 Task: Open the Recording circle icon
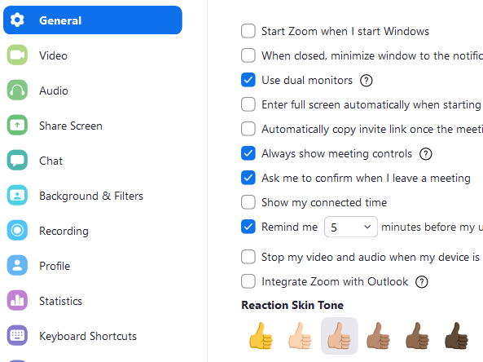click(17, 231)
